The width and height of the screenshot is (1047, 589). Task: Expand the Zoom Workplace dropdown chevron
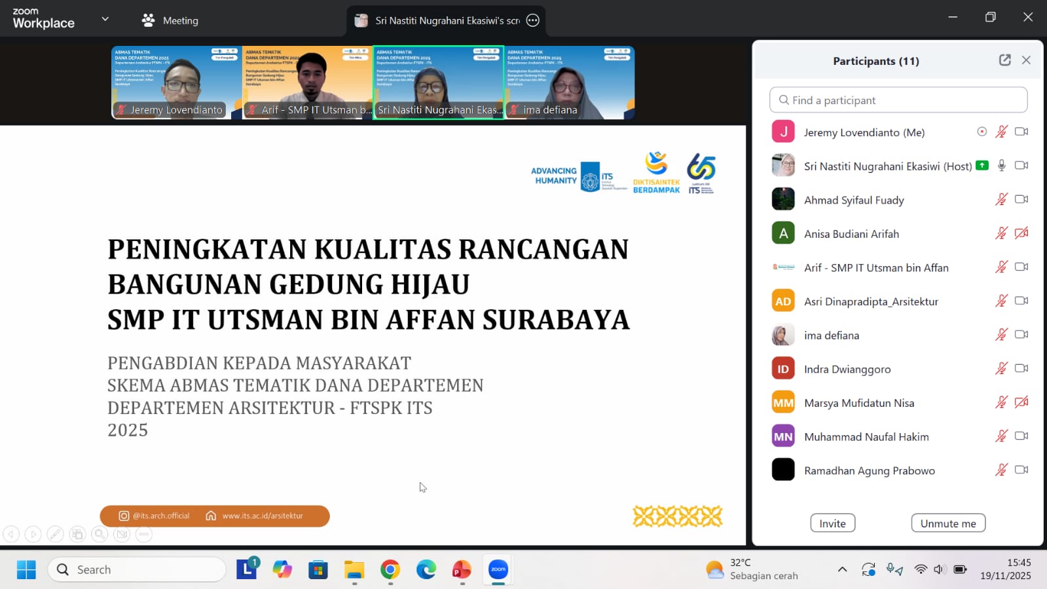point(105,20)
